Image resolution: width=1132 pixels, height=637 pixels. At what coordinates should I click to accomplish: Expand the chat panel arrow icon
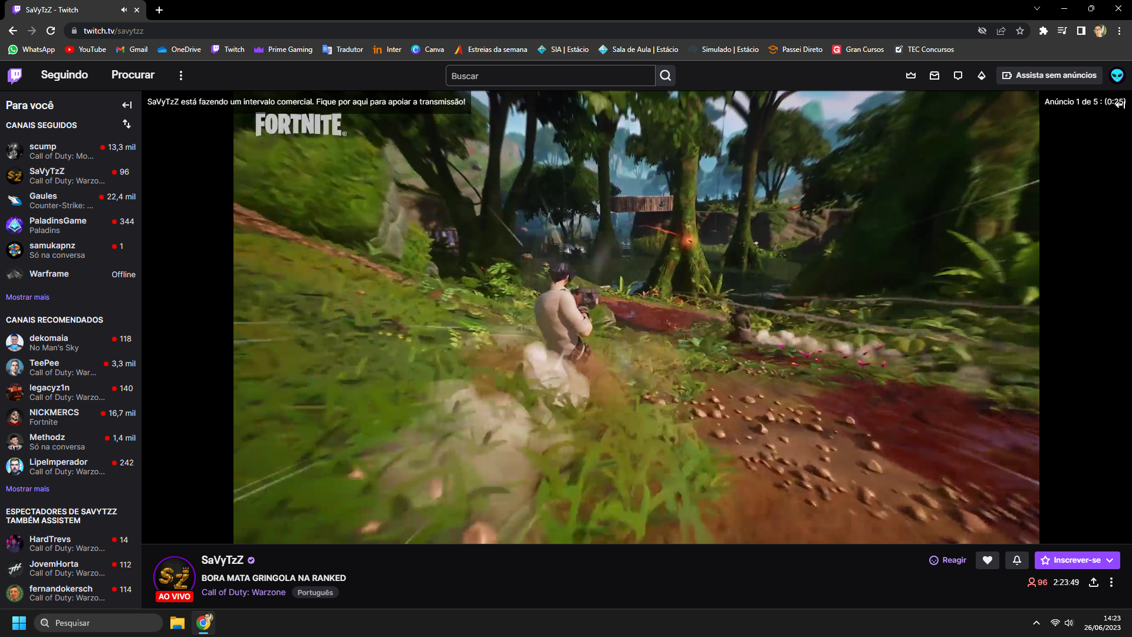coord(1120,104)
